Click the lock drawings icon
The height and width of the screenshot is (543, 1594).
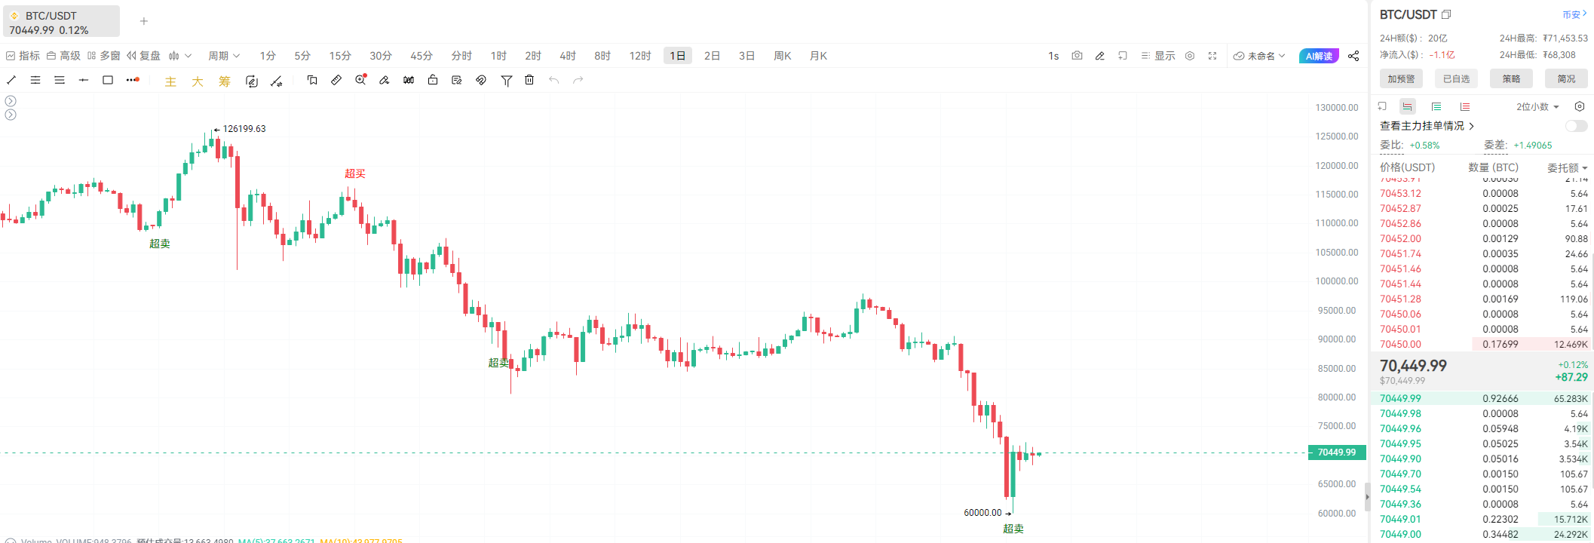click(433, 80)
